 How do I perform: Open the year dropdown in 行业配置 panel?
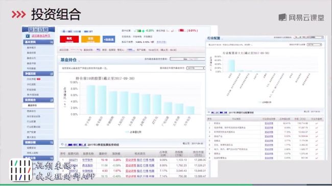[314, 45]
